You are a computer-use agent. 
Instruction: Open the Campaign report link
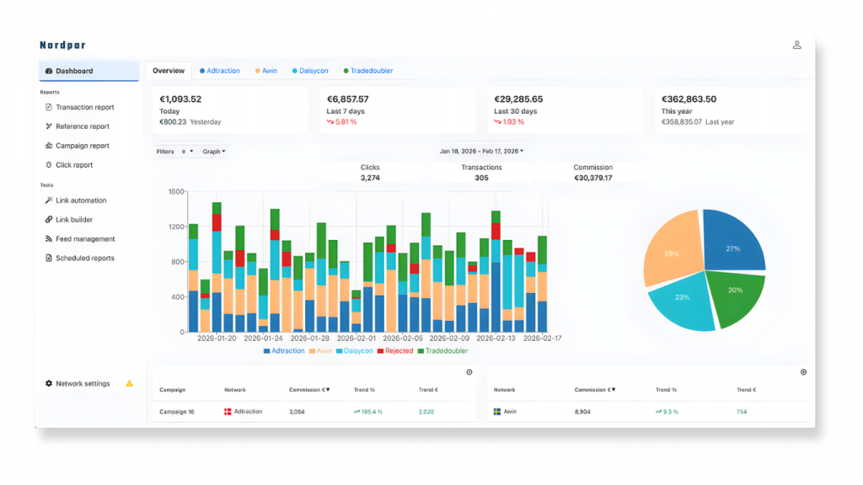point(82,146)
